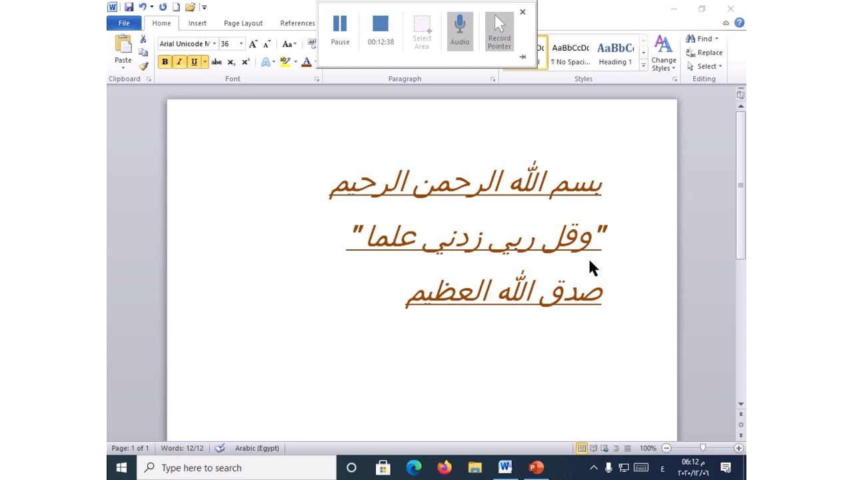Screen dimensions: 853x480
Task: Apply the No Spacing style
Action: click(x=570, y=53)
